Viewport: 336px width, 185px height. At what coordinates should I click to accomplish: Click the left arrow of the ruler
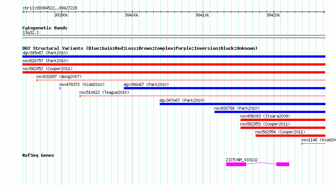23,12
